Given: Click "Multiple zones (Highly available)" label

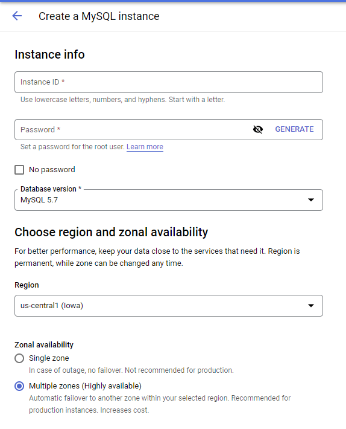Looking at the screenshot, I should [85, 386].
